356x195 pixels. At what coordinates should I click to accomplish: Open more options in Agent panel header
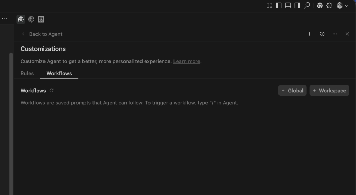(335, 34)
